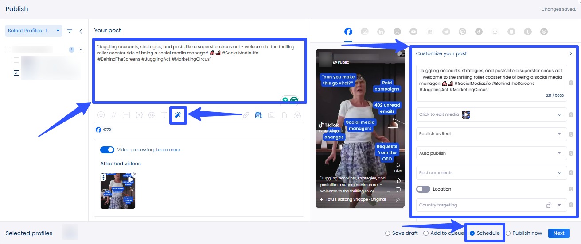
Task: Select the Publish now radio button
Action: pyautogui.click(x=508, y=233)
